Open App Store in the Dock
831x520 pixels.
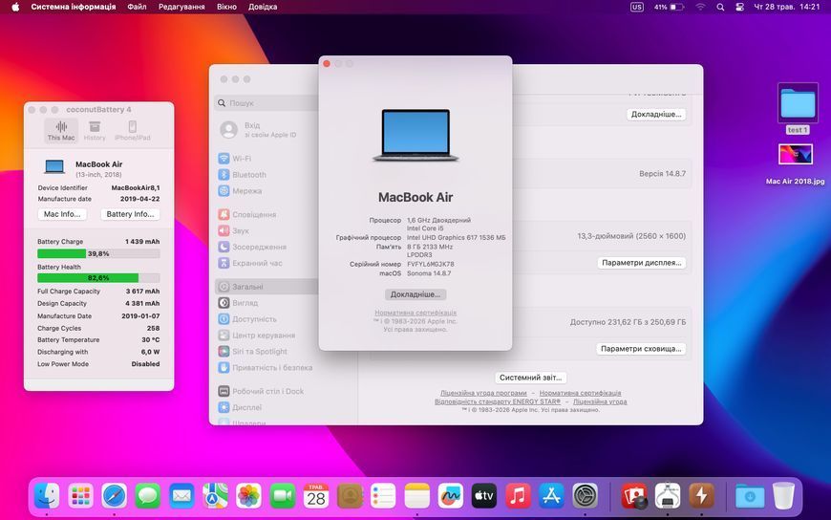pos(552,496)
